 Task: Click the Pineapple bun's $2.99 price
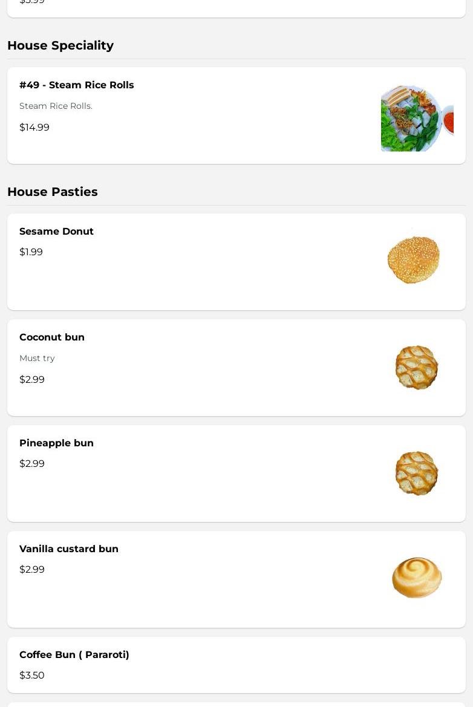click(x=32, y=463)
